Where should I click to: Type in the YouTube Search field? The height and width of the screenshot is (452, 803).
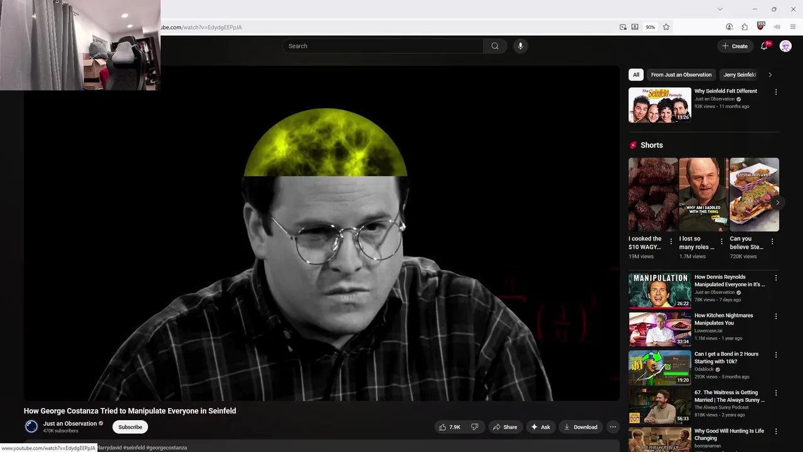pyautogui.click(x=383, y=46)
